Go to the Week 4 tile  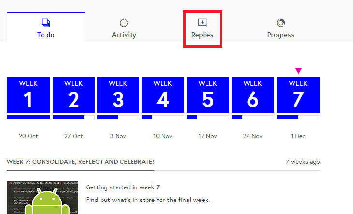click(163, 95)
